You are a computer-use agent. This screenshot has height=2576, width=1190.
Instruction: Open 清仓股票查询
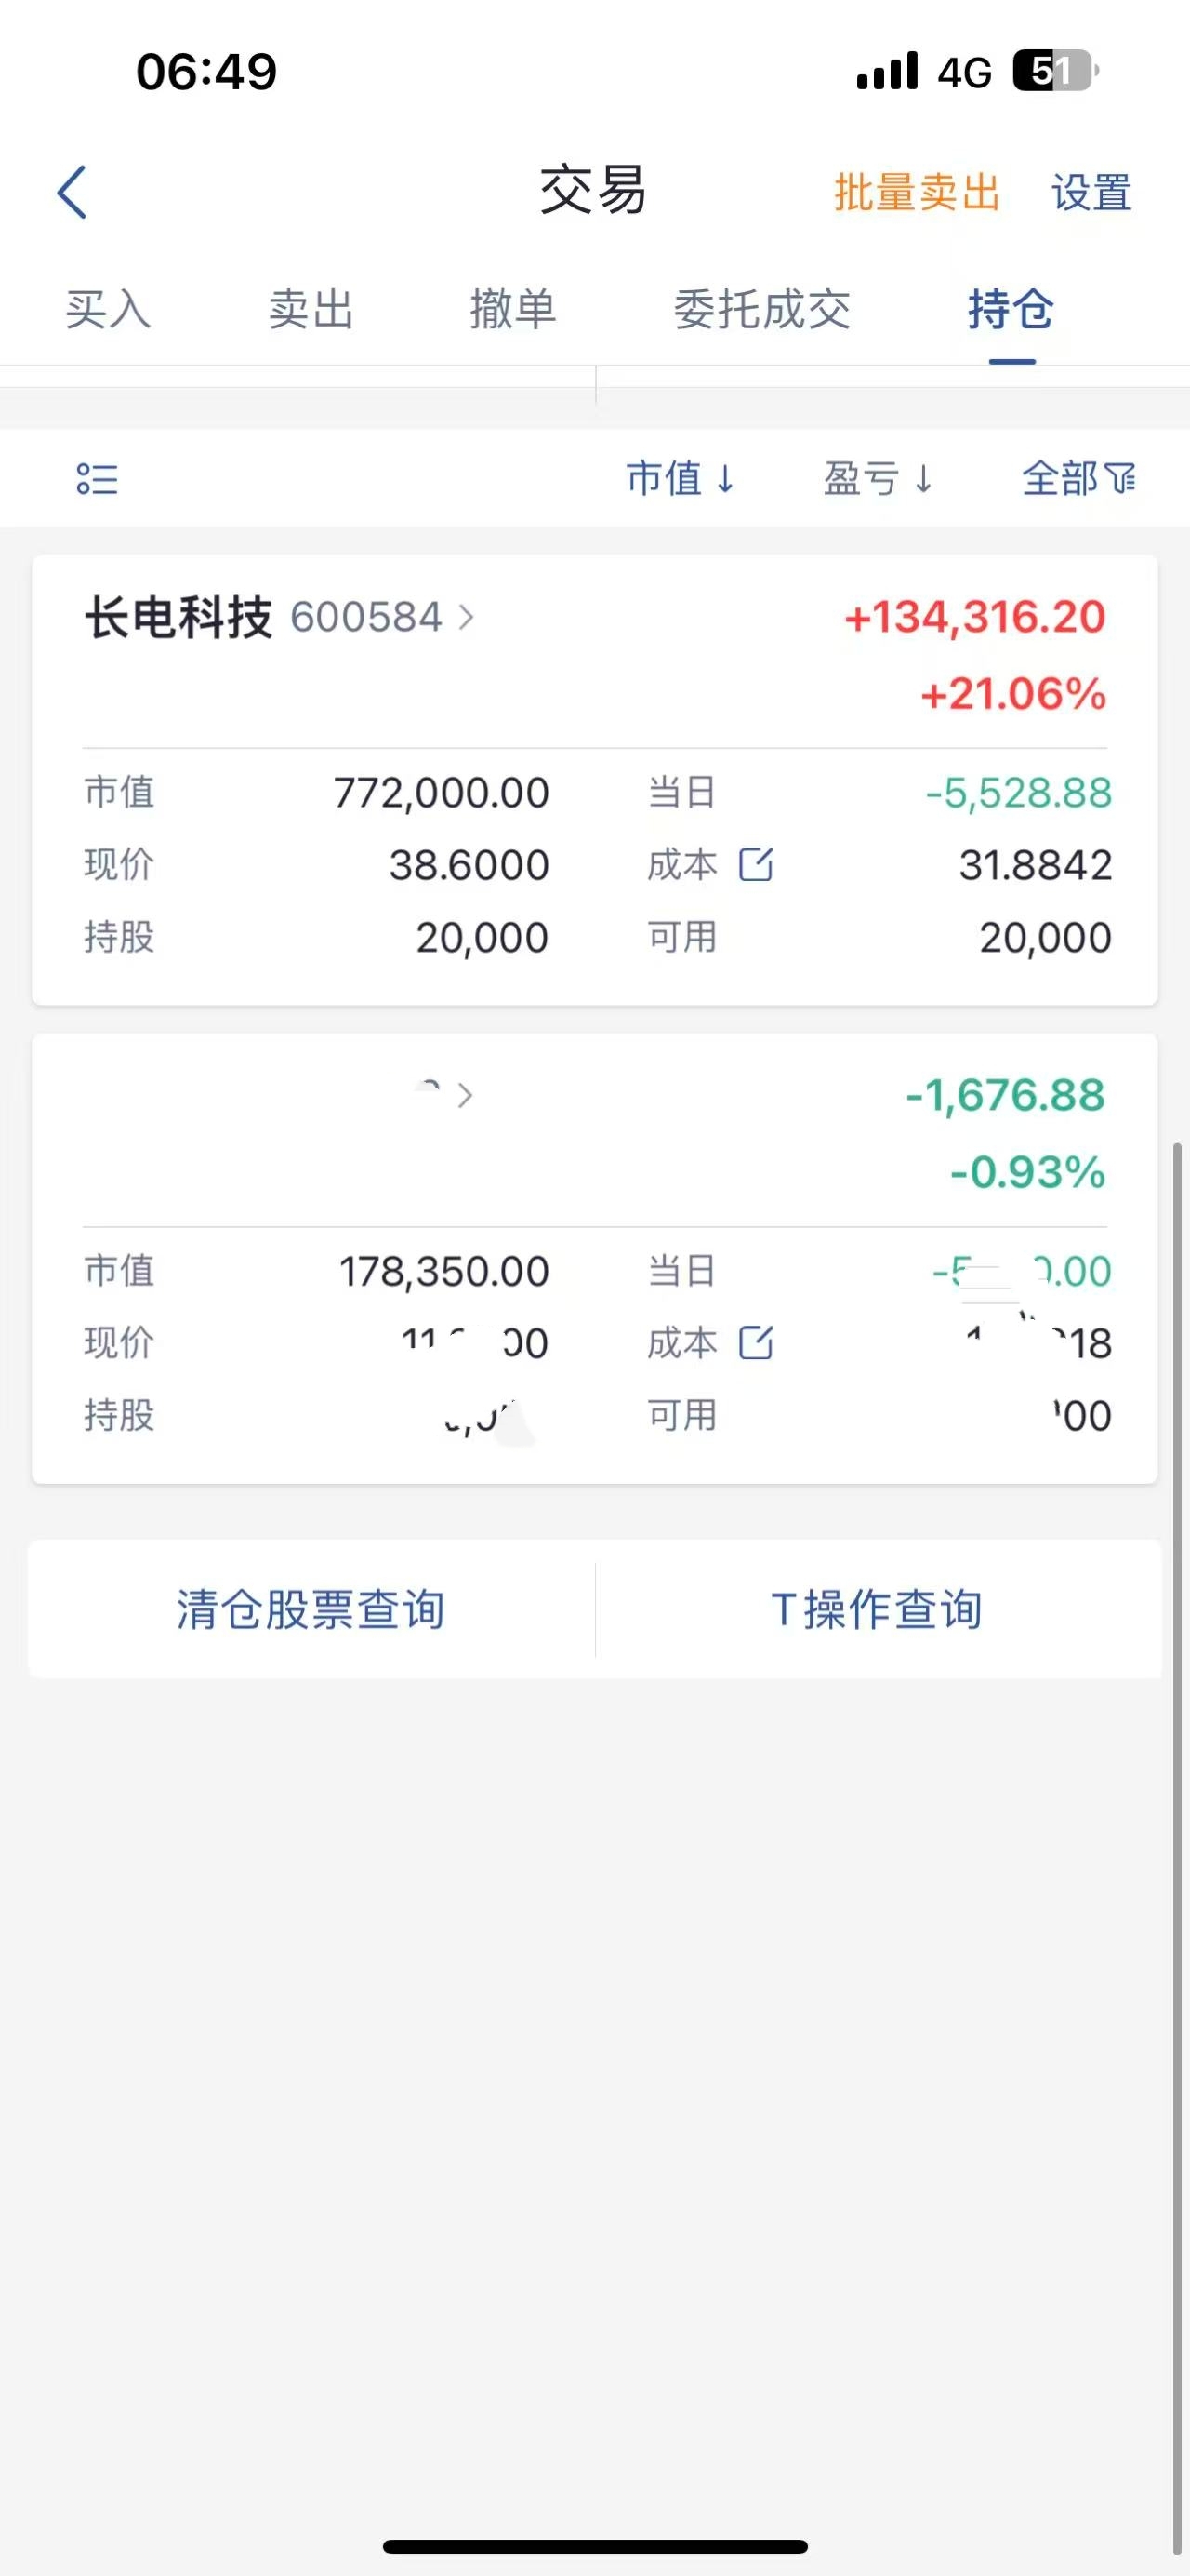311,1609
